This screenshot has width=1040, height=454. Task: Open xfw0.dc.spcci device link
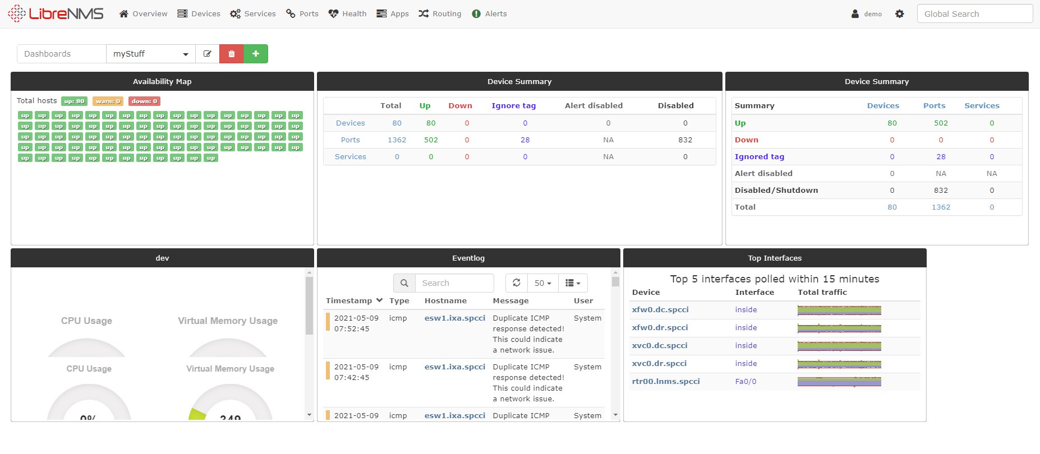coord(660,309)
